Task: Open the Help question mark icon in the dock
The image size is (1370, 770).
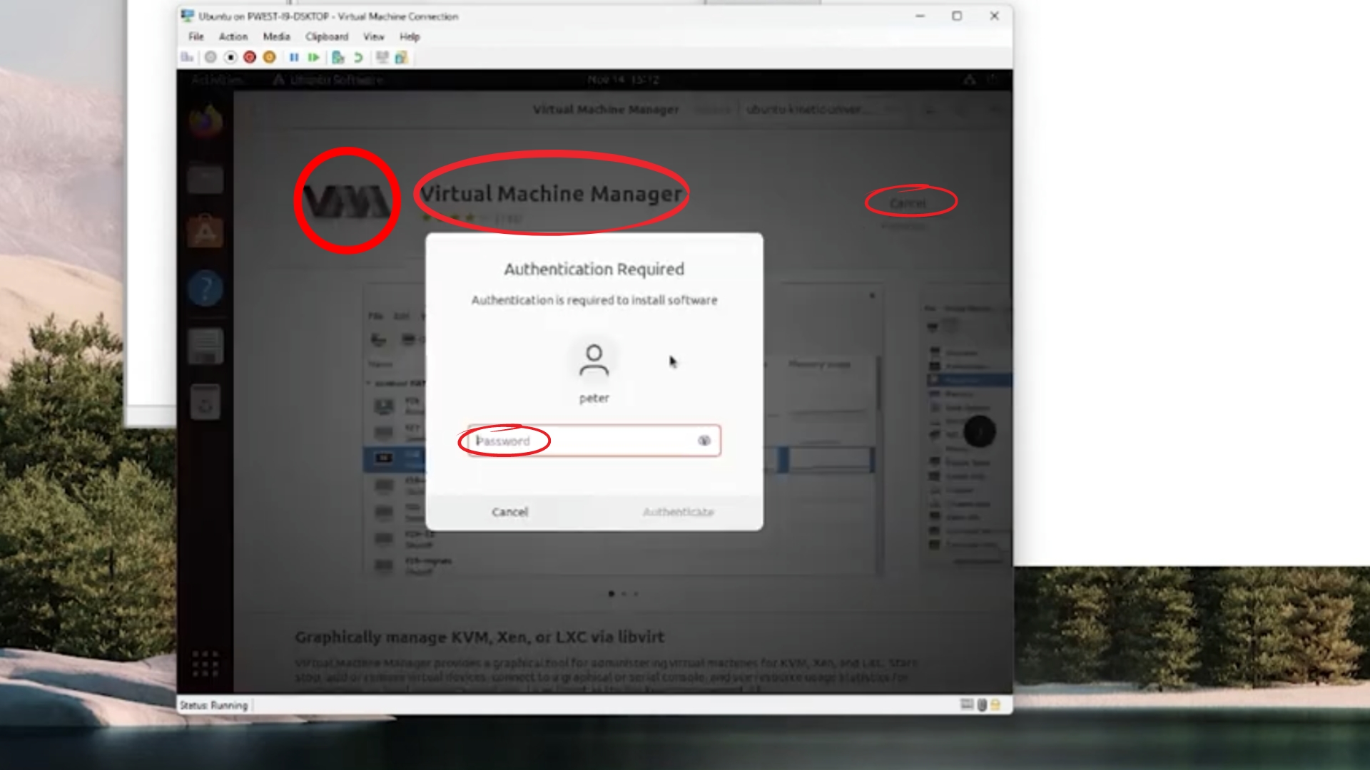Action: click(205, 288)
